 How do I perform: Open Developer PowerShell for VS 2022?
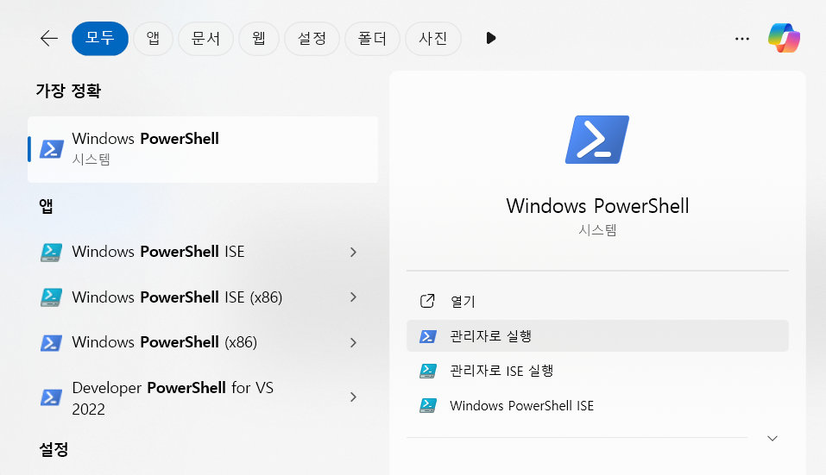[203, 397]
